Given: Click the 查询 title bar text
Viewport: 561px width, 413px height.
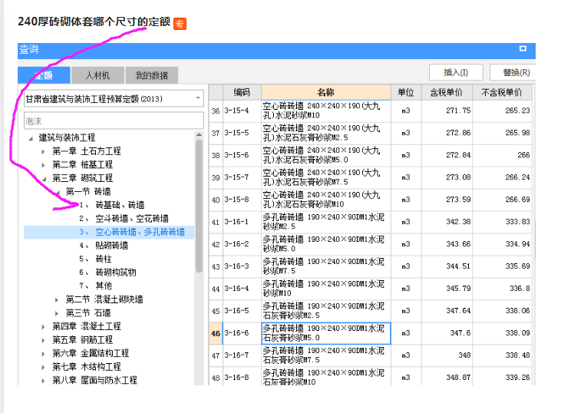Looking at the screenshot, I should coord(28,49).
